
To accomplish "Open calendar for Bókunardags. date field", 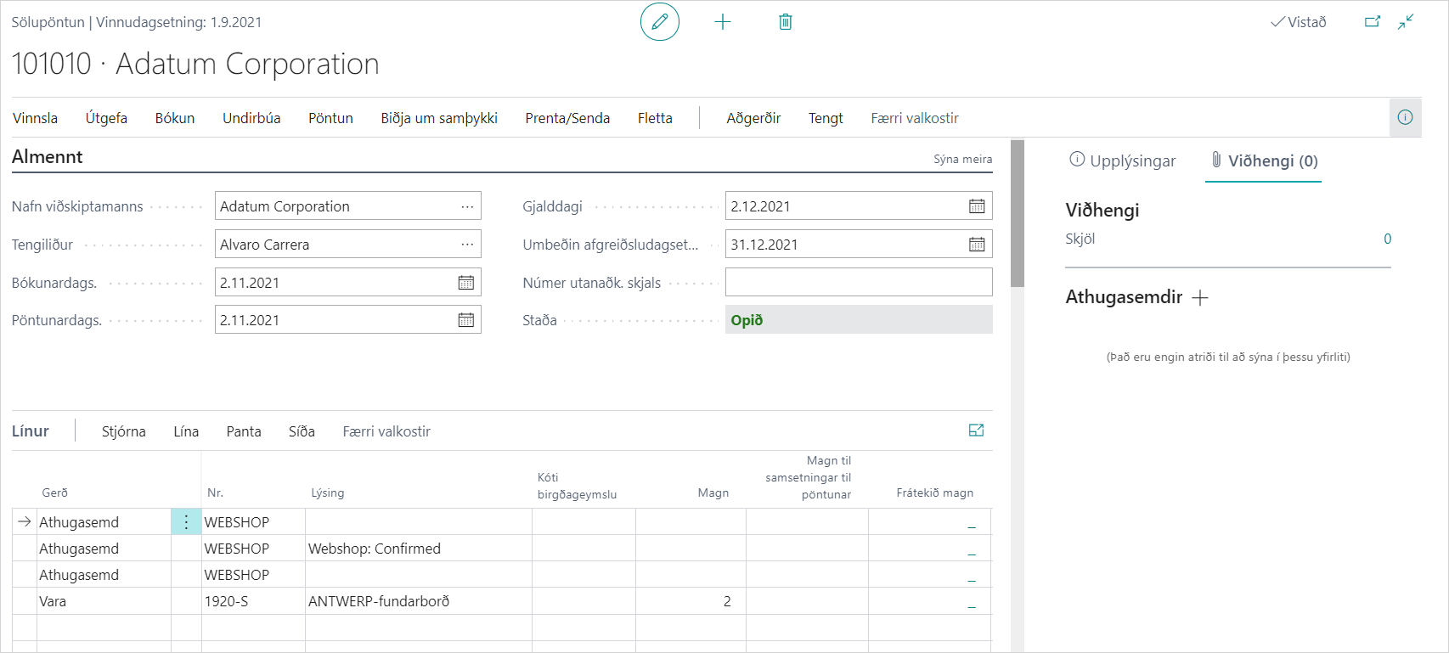I will coord(466,283).
